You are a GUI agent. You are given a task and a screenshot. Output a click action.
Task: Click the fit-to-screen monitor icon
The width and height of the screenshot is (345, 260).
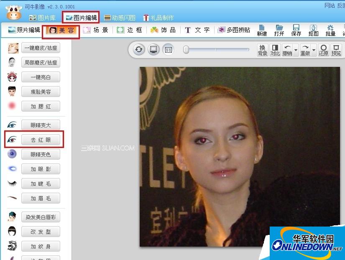click(x=153, y=50)
